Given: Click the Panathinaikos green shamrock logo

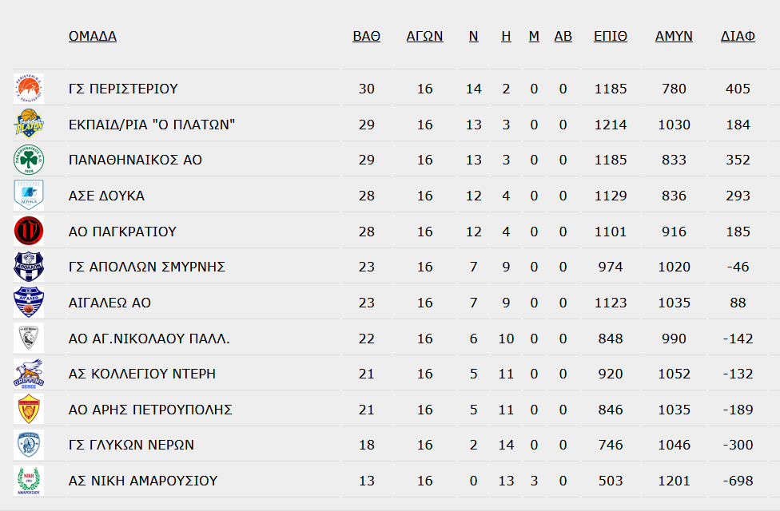Looking at the screenshot, I should click(x=29, y=160).
